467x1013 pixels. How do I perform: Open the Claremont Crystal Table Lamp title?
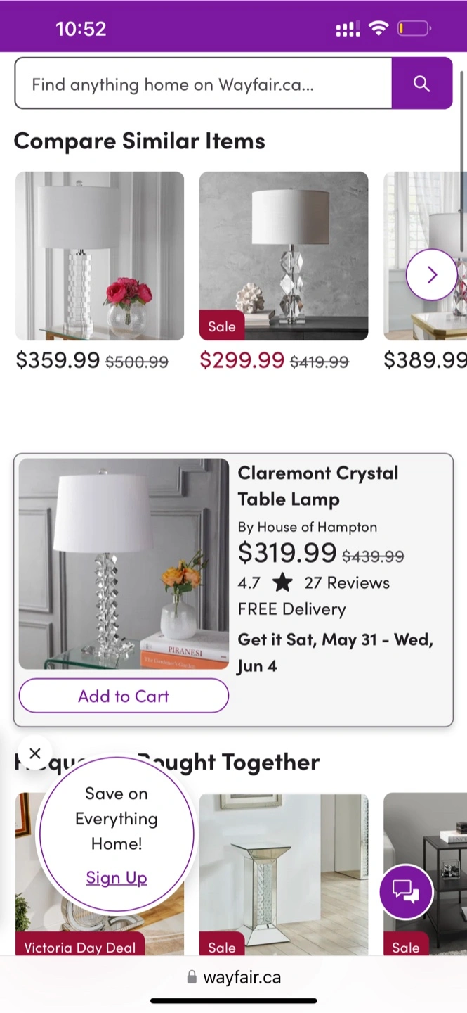(317, 485)
